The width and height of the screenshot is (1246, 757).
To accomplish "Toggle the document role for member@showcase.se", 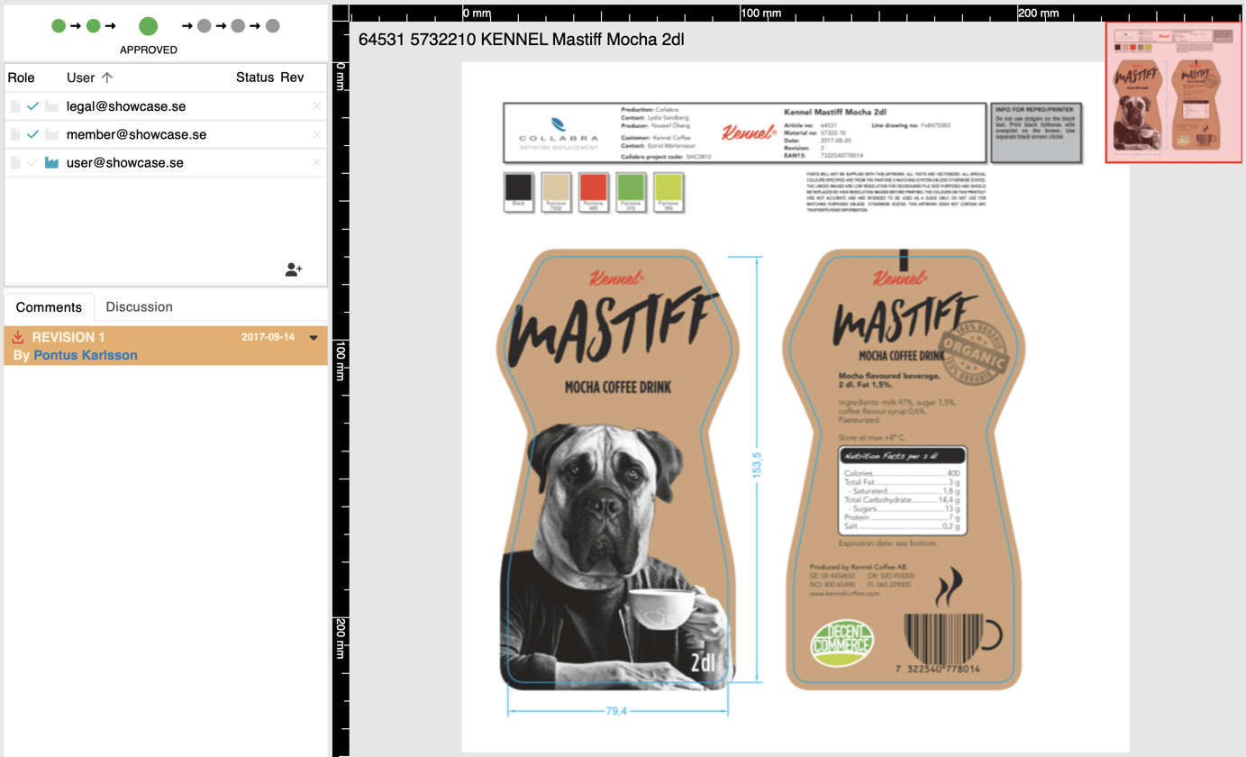I will pyautogui.click(x=14, y=133).
